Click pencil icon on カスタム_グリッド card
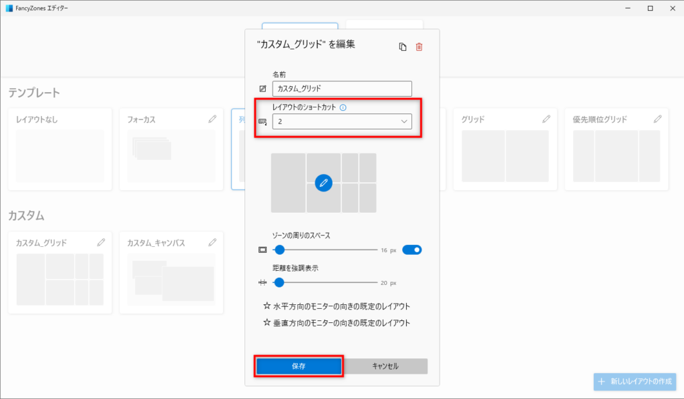Screen dimensions: 684x399 pos(101,242)
